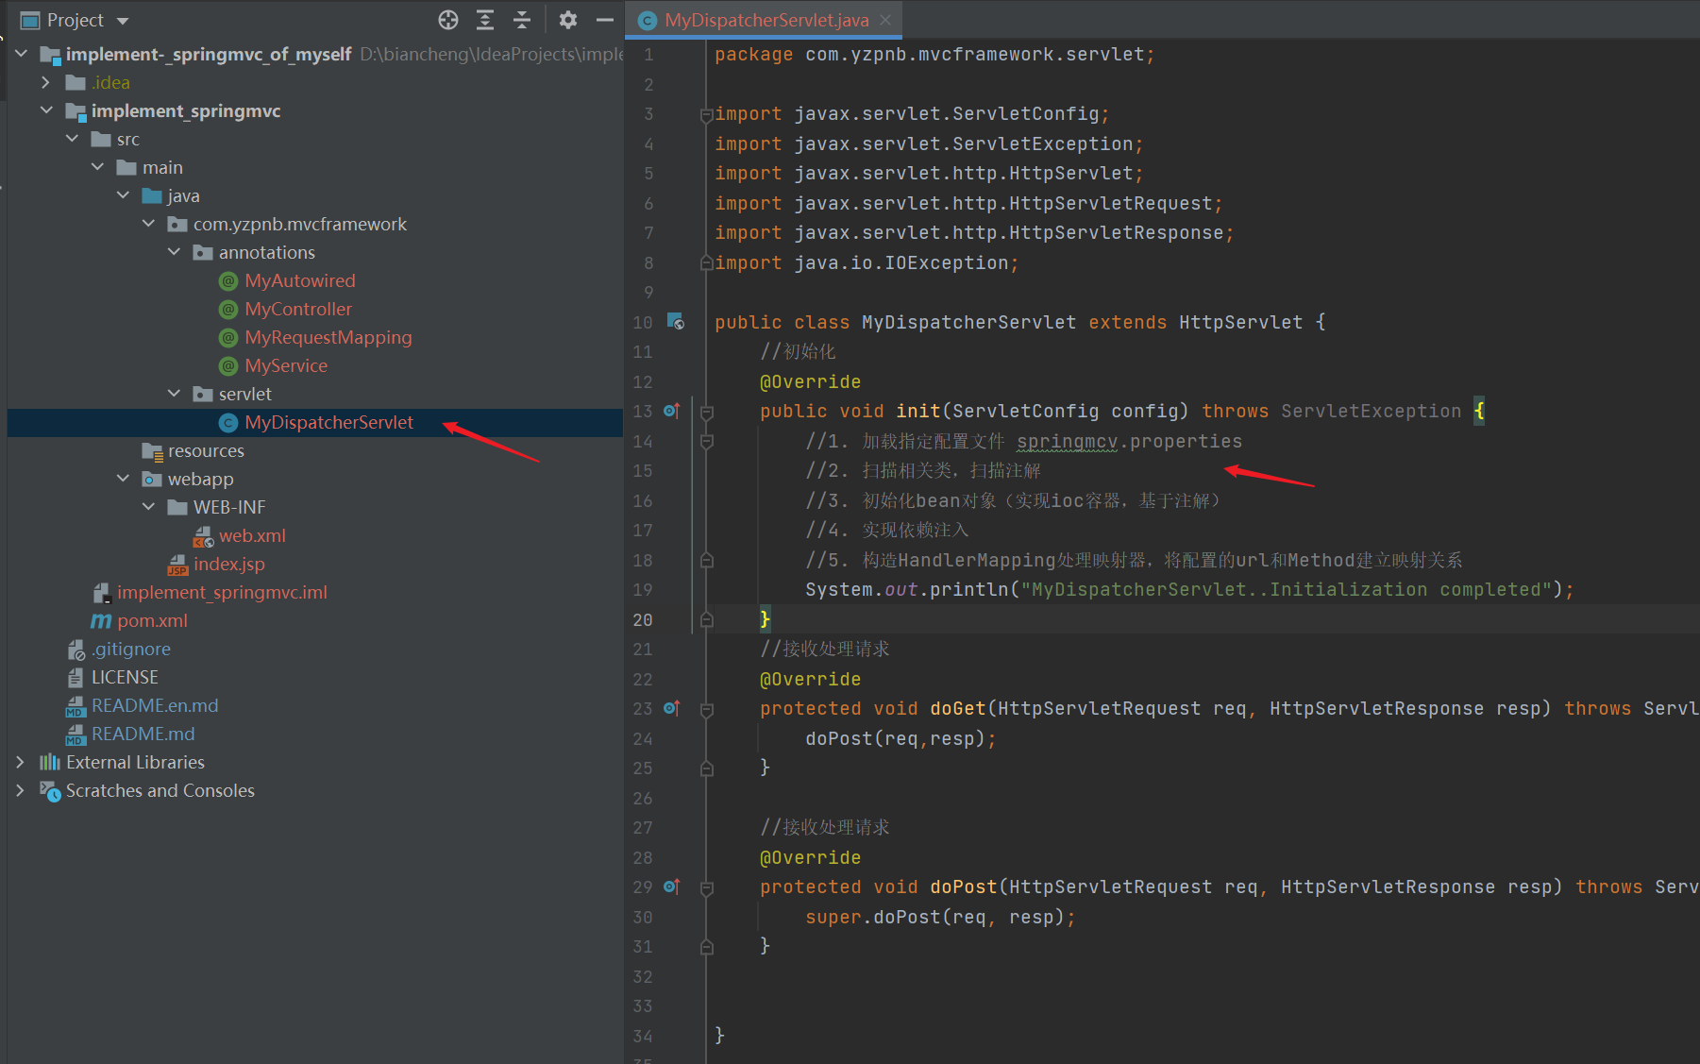Image resolution: width=1700 pixels, height=1064 pixels.
Task: Close the MyDispatcherServlet.java tab
Action: point(885,20)
